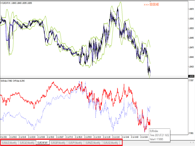Switch to the EURGBP,Monthly tab
This screenshot has width=195, height=146.
[x=58, y=143]
